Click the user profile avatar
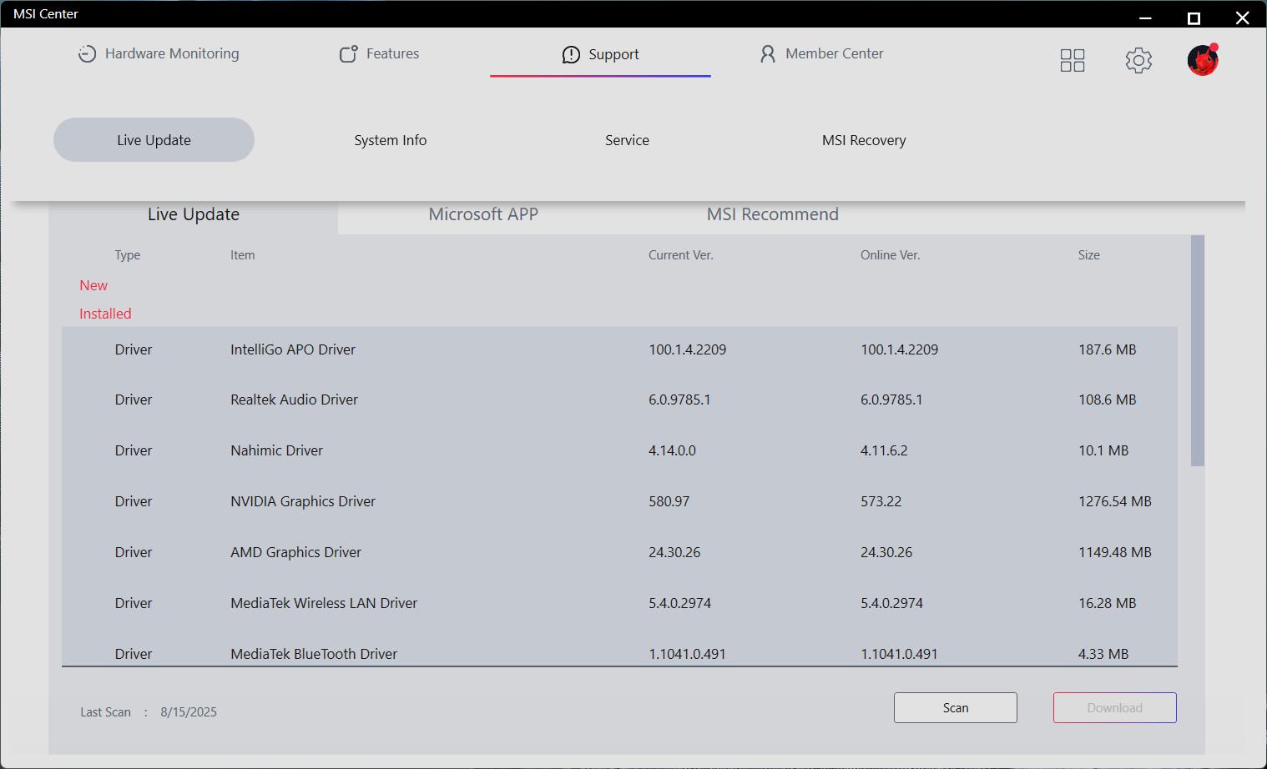The width and height of the screenshot is (1267, 769). click(x=1203, y=60)
